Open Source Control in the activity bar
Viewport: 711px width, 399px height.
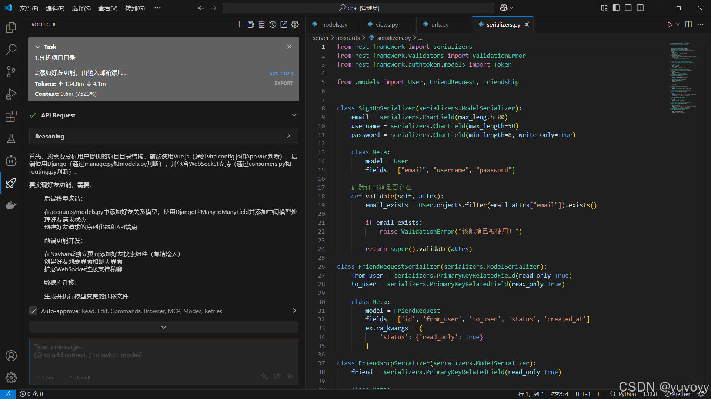click(11, 72)
